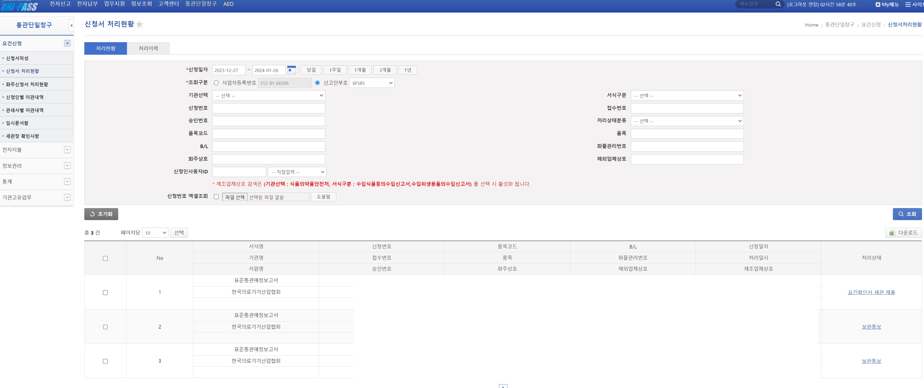Image resolution: width=924 pixels, height=388 pixels.
Task: Click the calendar date picker icon
Action: [291, 70]
